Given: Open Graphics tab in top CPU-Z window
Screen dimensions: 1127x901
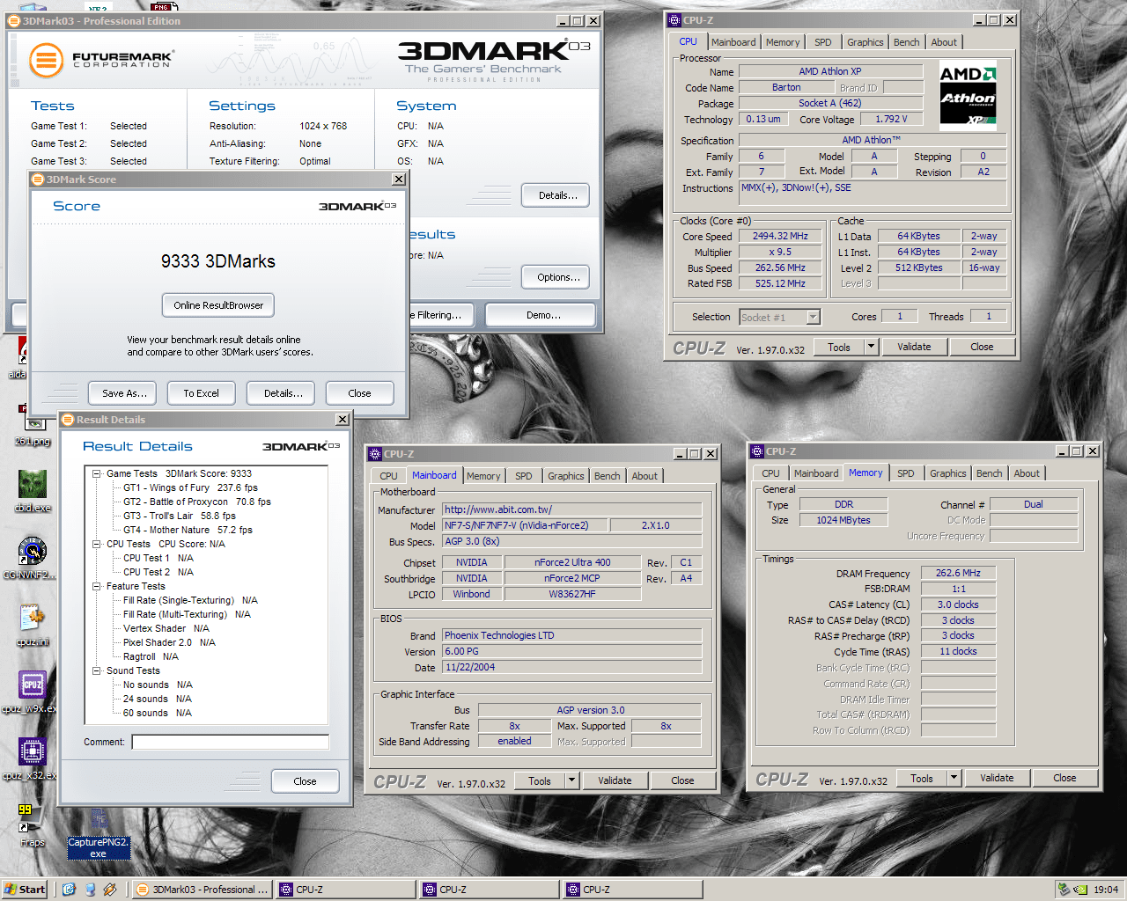Looking at the screenshot, I should (x=865, y=42).
